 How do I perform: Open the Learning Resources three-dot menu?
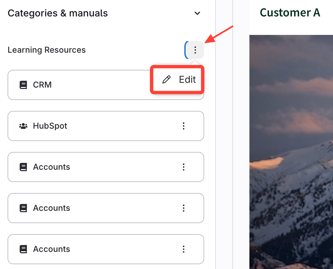195,50
